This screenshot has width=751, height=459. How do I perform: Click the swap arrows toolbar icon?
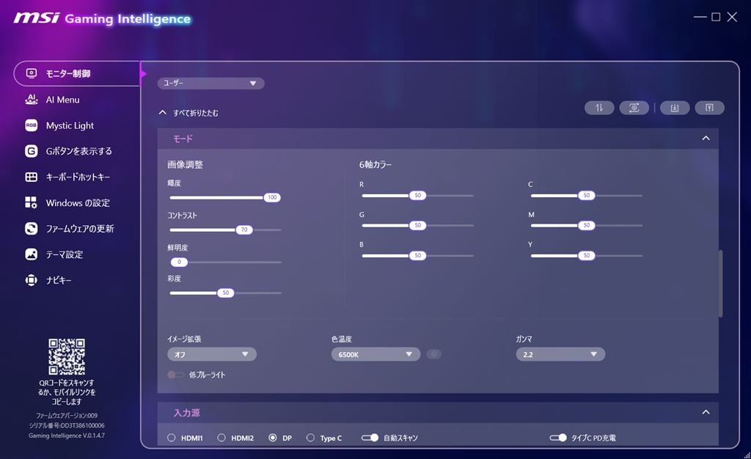point(599,108)
